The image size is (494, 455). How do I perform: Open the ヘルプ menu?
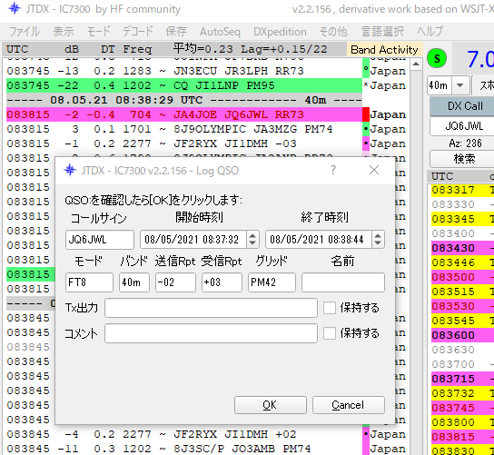pos(430,32)
